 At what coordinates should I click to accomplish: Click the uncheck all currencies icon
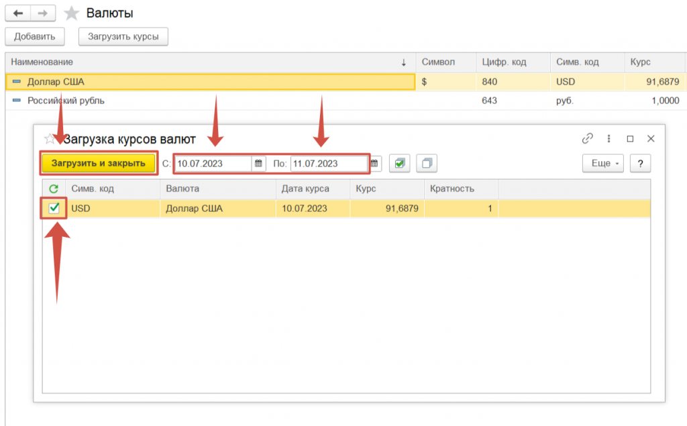[x=427, y=163]
